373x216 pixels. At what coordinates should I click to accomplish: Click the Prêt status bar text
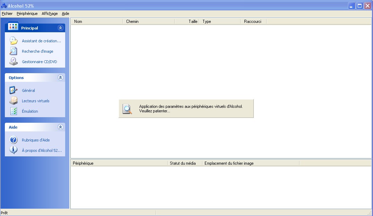[x=4, y=213]
